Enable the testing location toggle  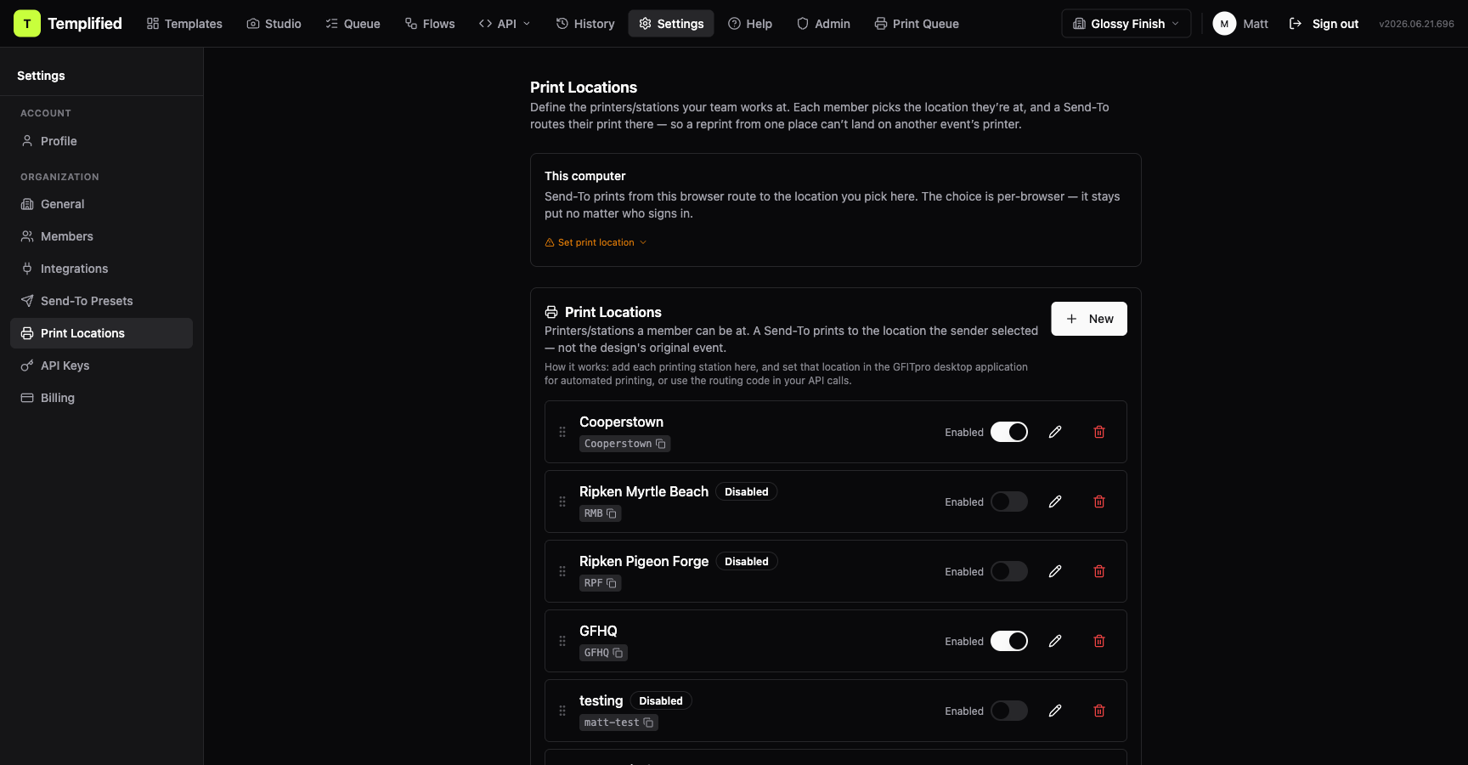(x=1009, y=711)
